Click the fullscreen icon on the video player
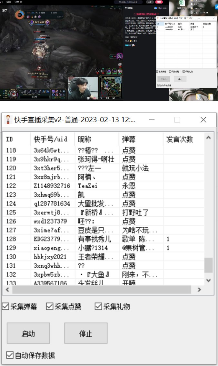This screenshot has height=366, width=218. (x=120, y=98)
